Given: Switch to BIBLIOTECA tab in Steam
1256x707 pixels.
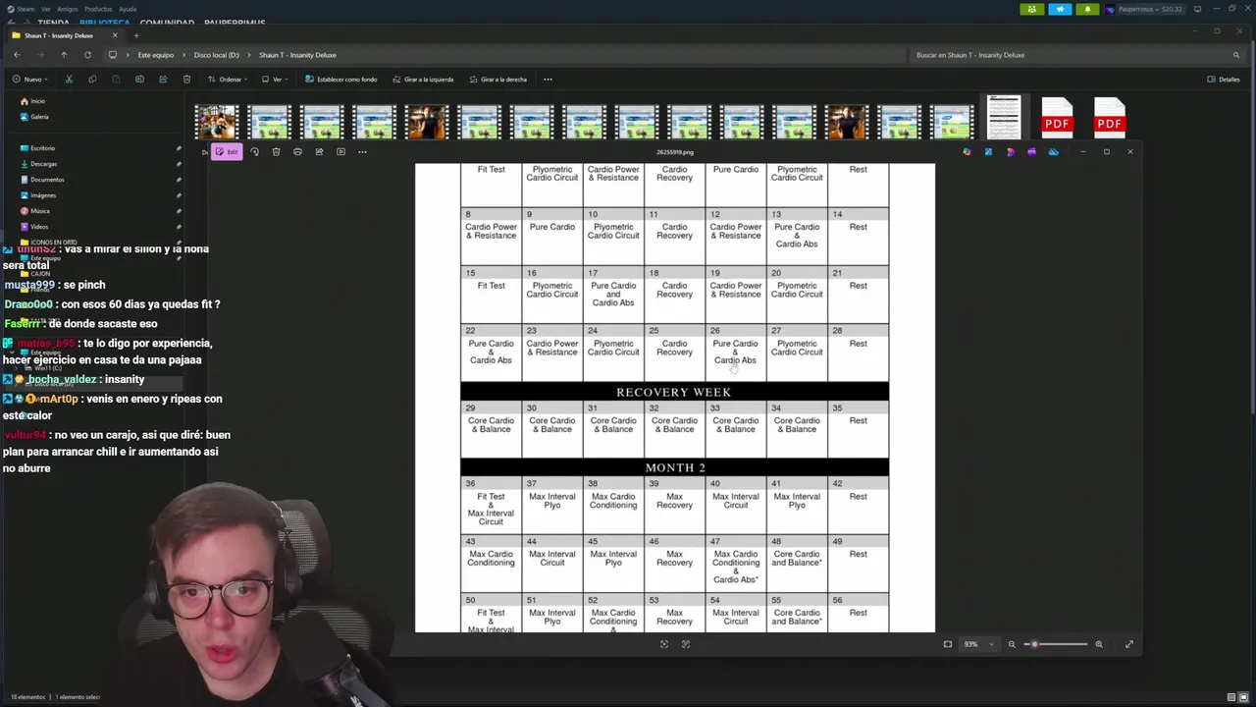Looking at the screenshot, I should [104, 23].
